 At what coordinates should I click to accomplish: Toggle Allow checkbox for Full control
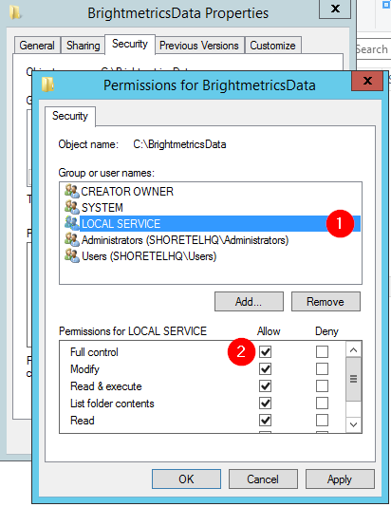[266, 352]
